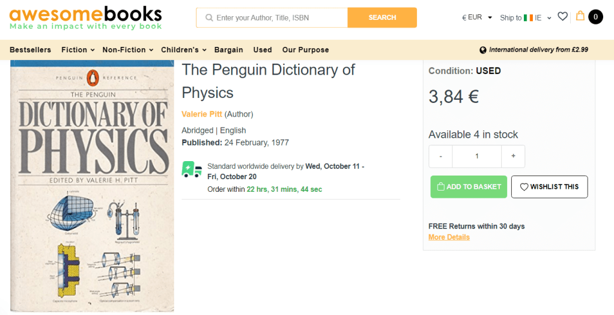Click the awesomebooks logo
Image resolution: width=614 pixels, height=315 pixels.
click(85, 18)
